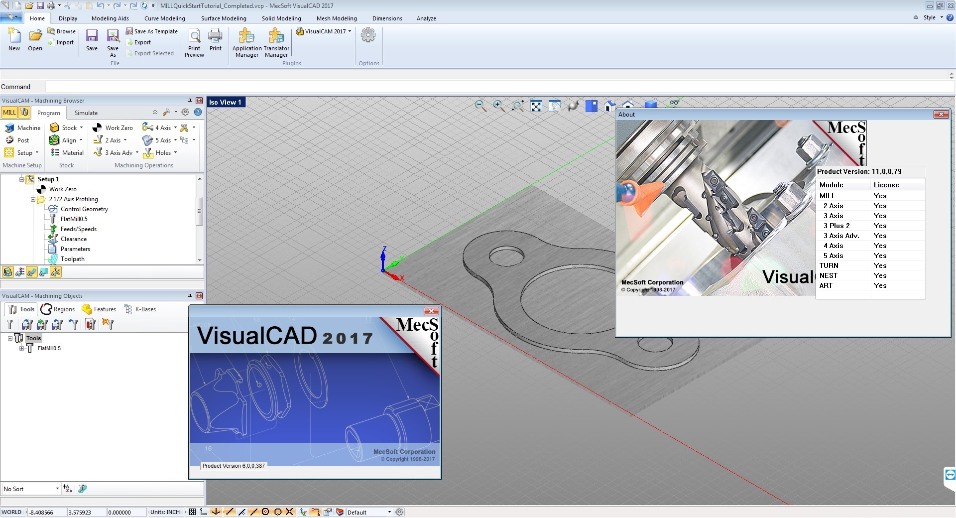Click the turning module icon beside MILL
Viewport: 956px width, 518px height.
[x=24, y=112]
